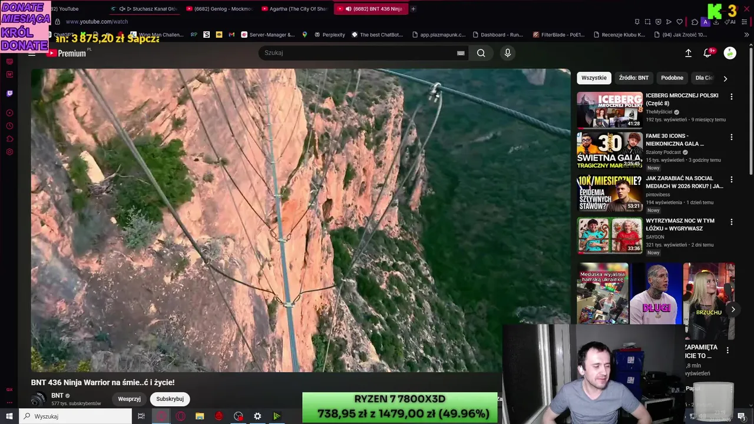Open more options for ICEBERG MROCZNEJ POLSKI video
Screen dimensions: 754x424
pyautogui.click(x=732, y=97)
